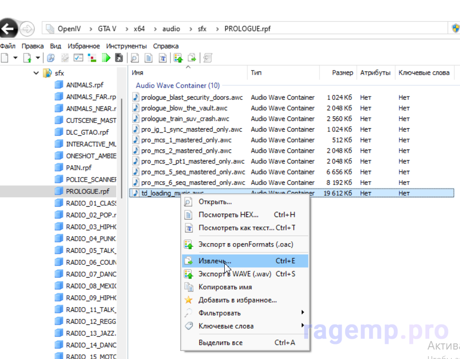The height and width of the screenshot is (359, 460).
Task: Select Экспорт в WAVE (.wav) option
Action: (234, 274)
